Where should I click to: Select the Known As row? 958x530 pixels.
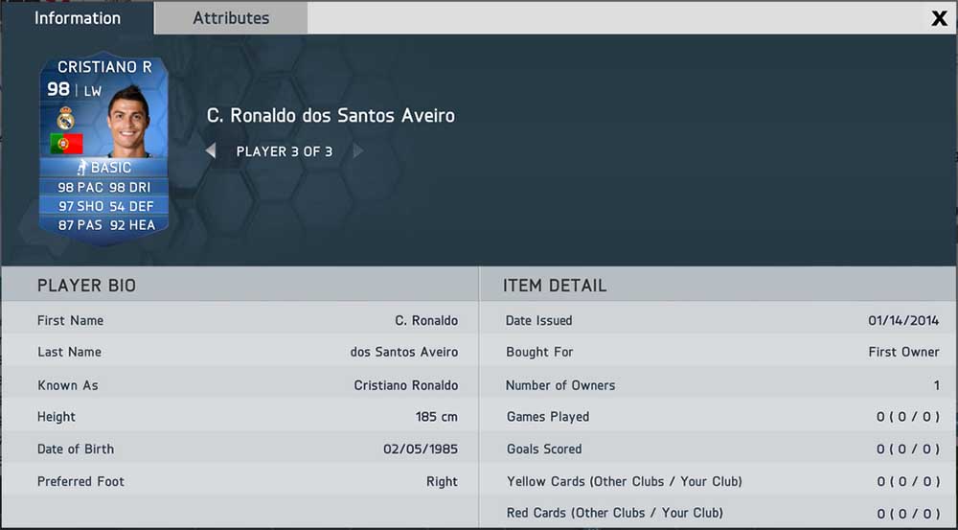[239, 385]
